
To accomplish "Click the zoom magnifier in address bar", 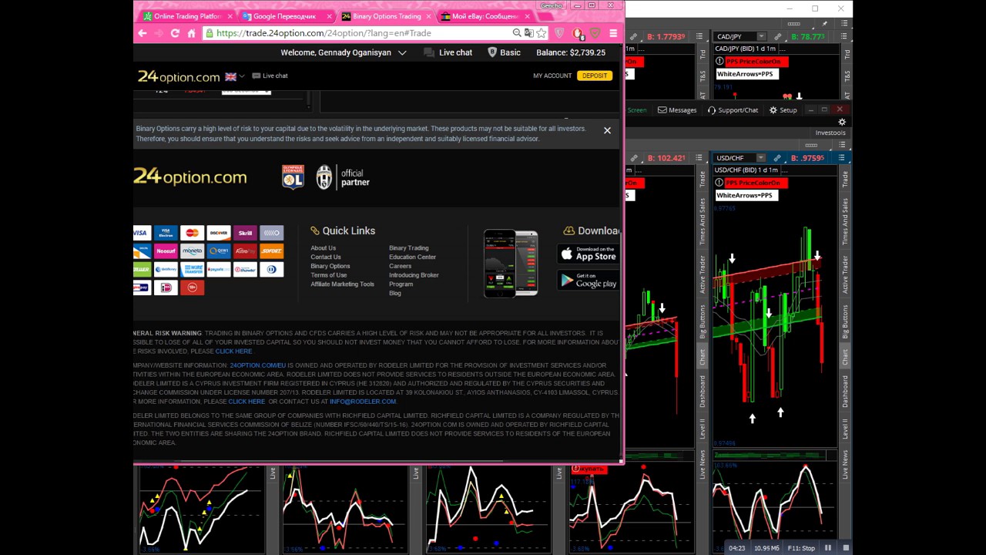I will tap(517, 33).
